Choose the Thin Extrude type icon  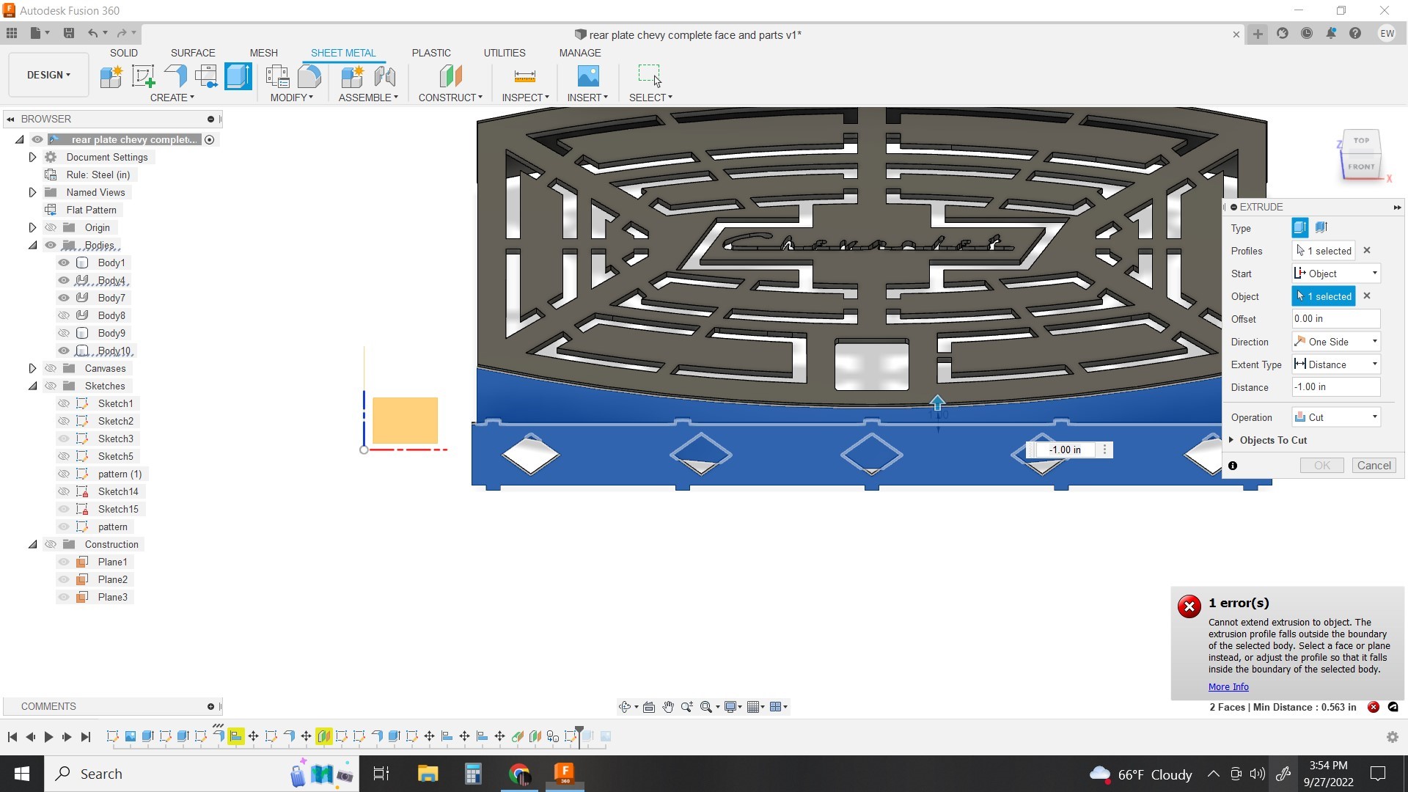point(1321,228)
